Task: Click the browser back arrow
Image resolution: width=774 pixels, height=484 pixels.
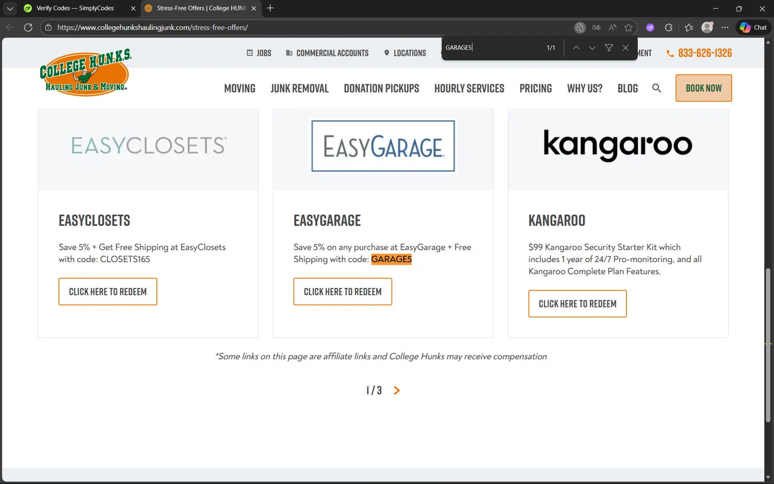Action: [x=10, y=27]
